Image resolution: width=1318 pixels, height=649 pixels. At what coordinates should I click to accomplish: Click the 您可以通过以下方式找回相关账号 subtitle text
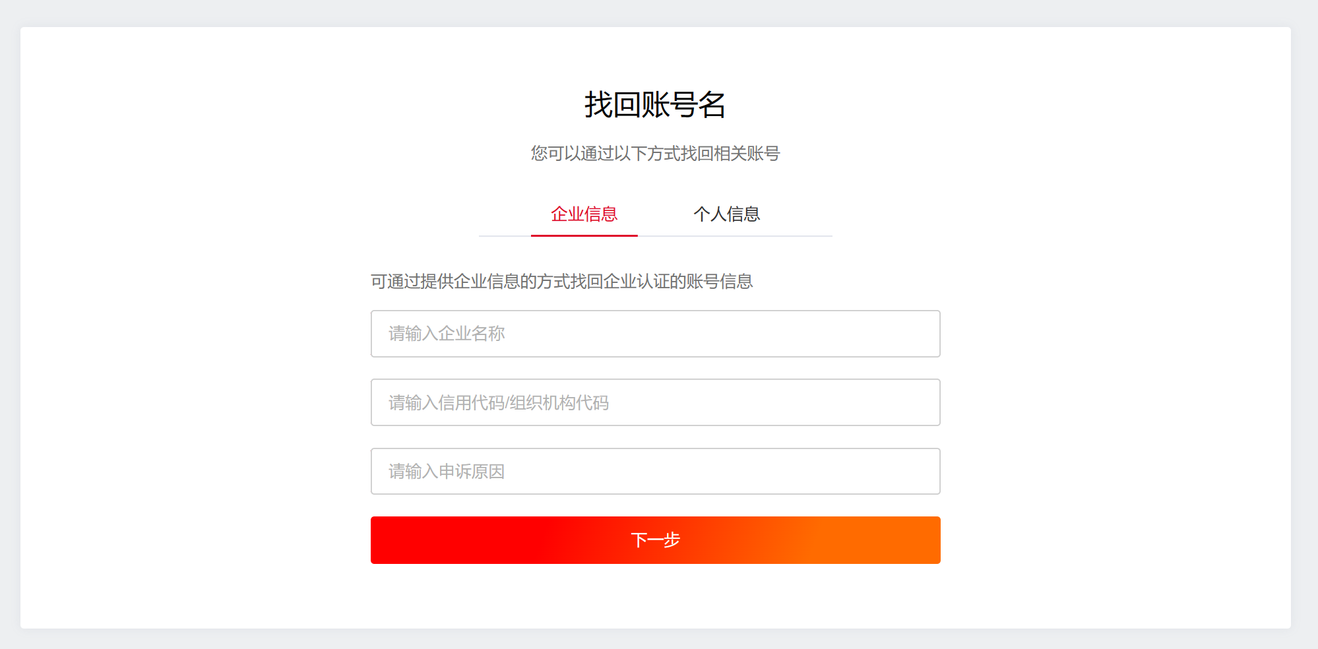(x=655, y=154)
